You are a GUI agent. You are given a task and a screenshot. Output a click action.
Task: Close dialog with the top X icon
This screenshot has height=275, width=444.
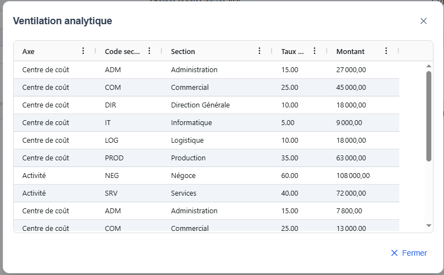[x=424, y=21]
